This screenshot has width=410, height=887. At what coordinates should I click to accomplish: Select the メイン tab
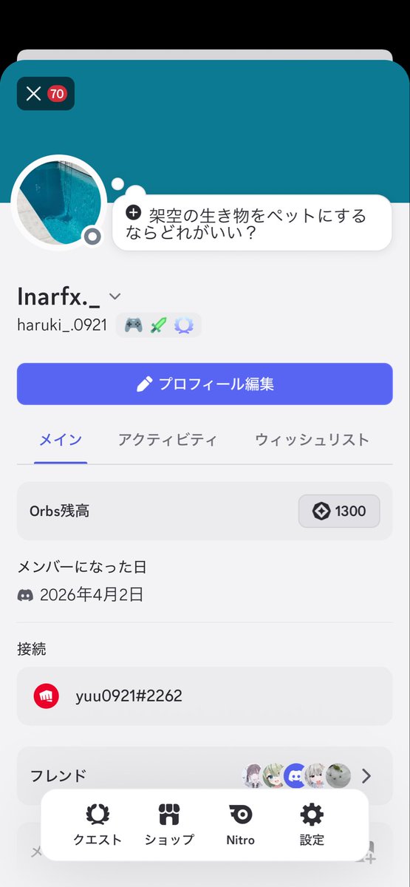61,440
